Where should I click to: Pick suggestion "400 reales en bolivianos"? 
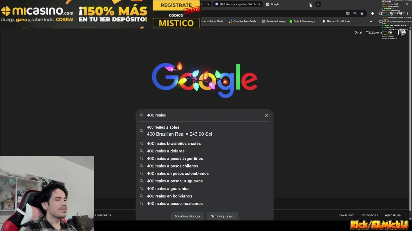pos(204,196)
